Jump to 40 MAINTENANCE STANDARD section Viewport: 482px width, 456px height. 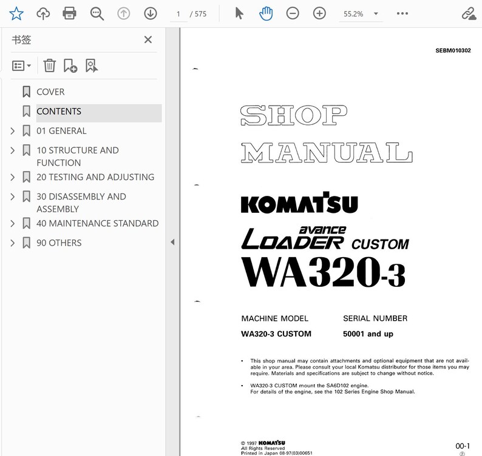(x=98, y=223)
